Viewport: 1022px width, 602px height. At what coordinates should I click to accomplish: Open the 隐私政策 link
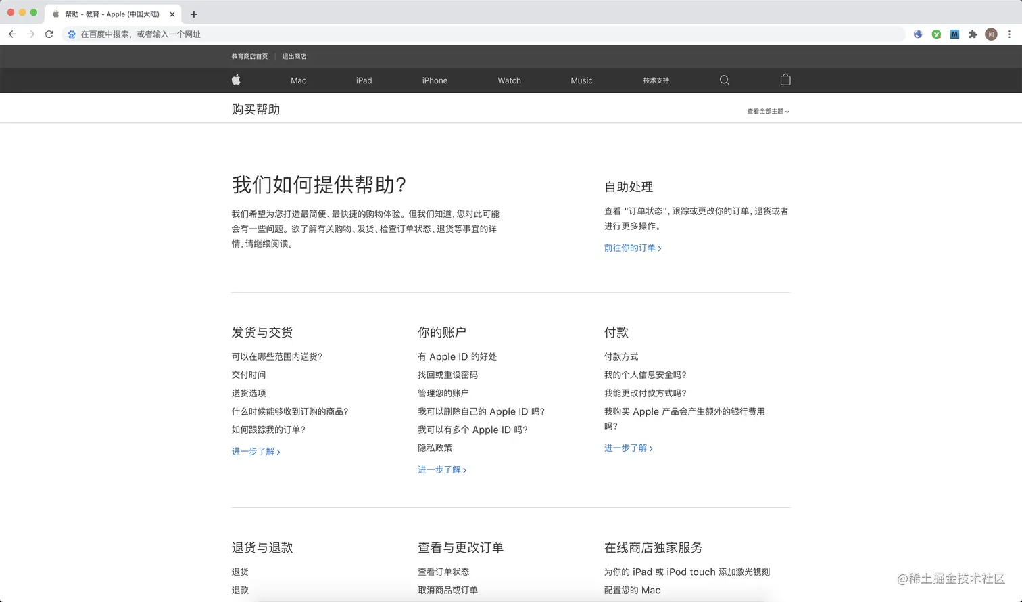click(x=435, y=448)
